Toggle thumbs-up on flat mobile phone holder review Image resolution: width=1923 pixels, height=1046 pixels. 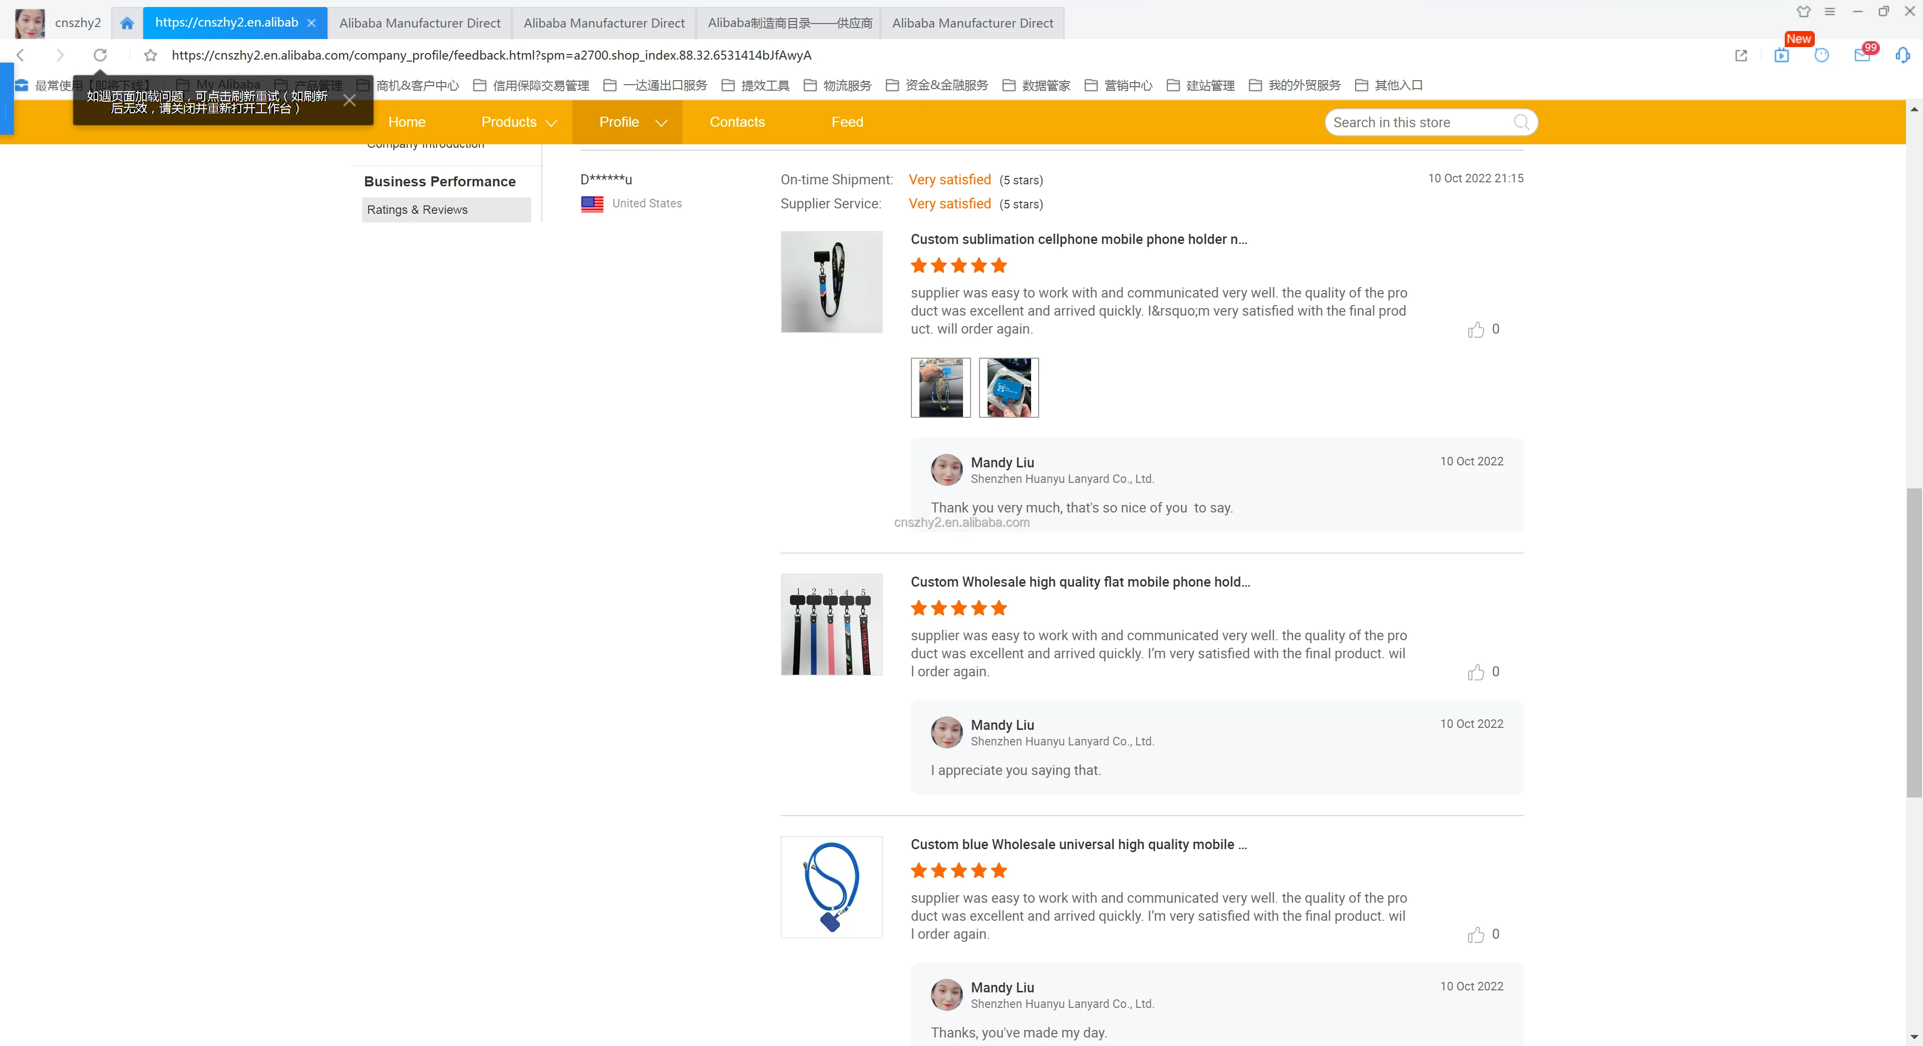1476,673
